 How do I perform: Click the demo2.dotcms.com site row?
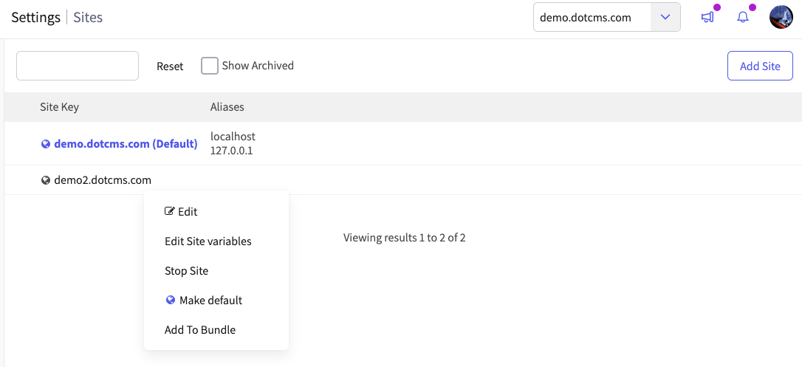(103, 180)
